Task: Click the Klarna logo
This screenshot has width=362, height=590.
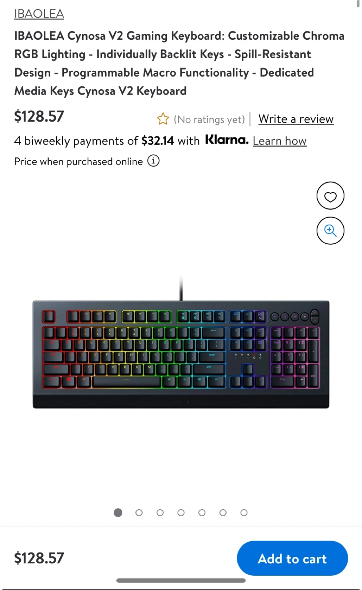Action: (227, 140)
